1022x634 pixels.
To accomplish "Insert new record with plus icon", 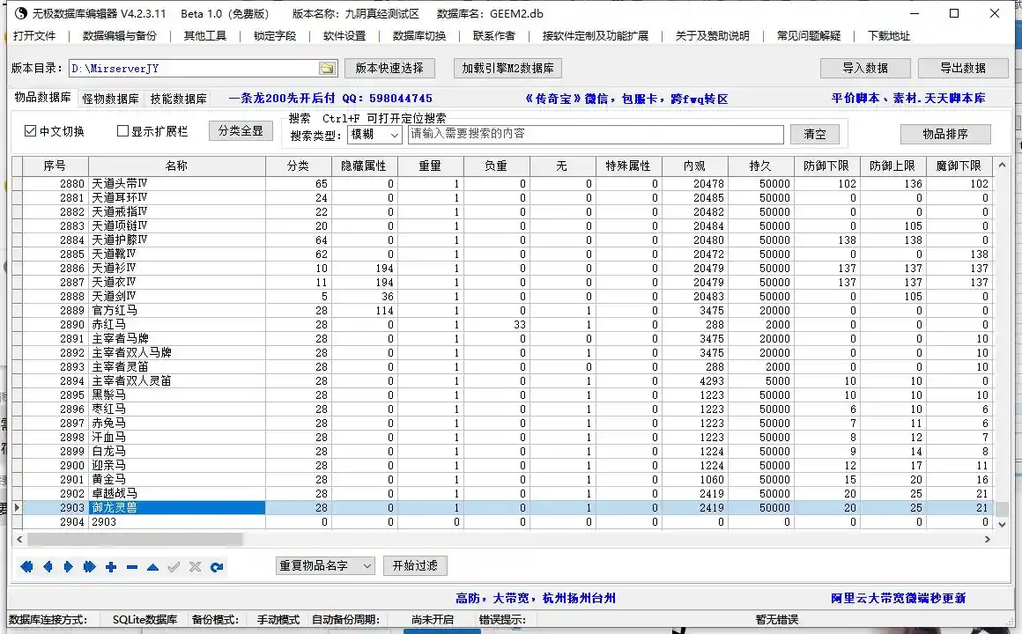I will (x=111, y=567).
